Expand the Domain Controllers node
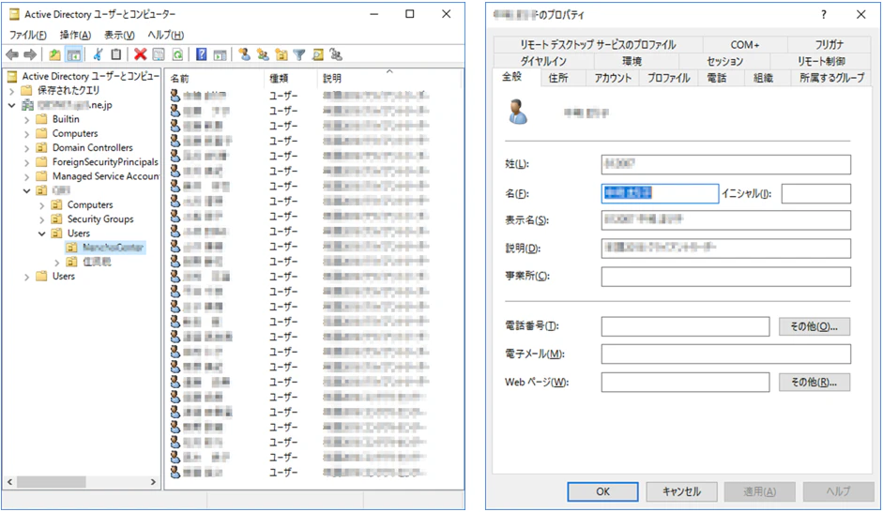This screenshot has height=512, width=883. (26, 148)
